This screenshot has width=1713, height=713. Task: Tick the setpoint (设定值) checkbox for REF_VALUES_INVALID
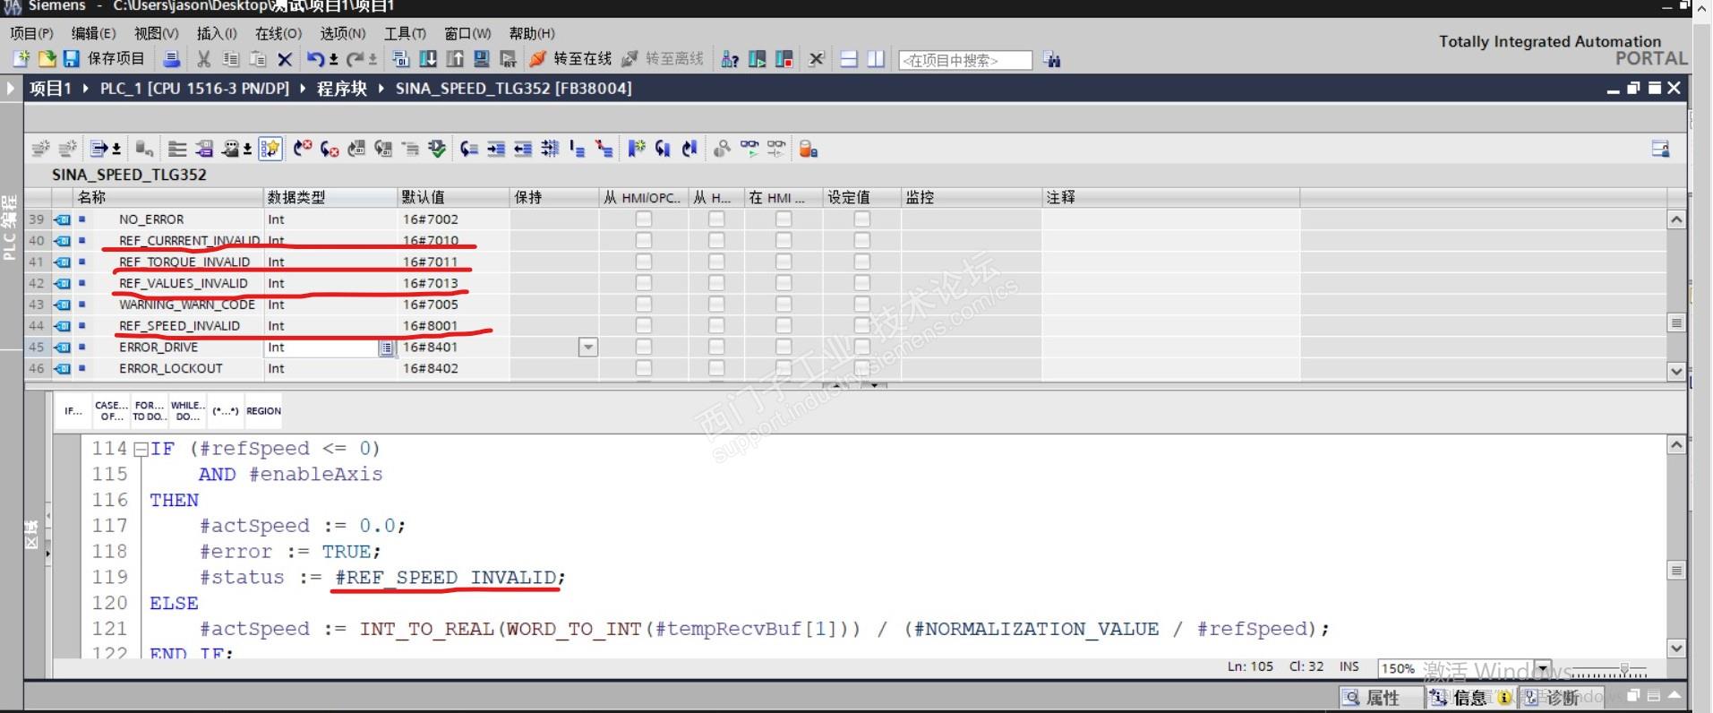click(861, 283)
